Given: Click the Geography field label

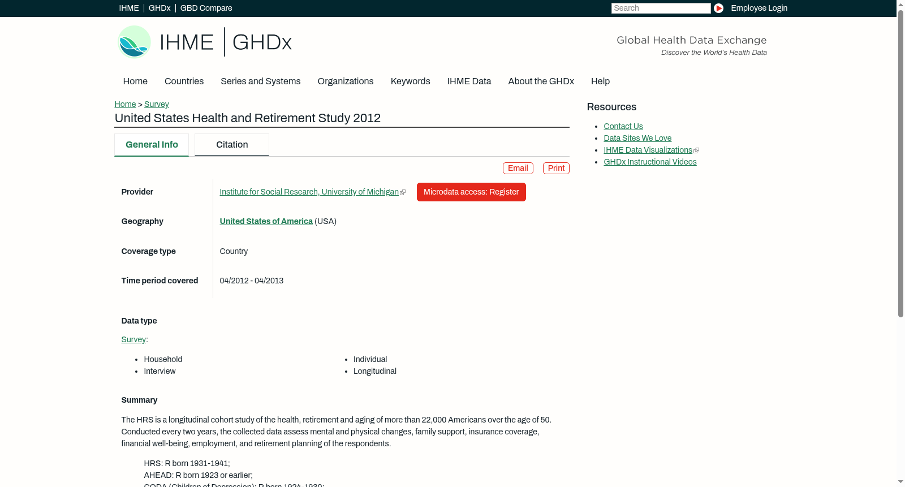Looking at the screenshot, I should click(143, 221).
